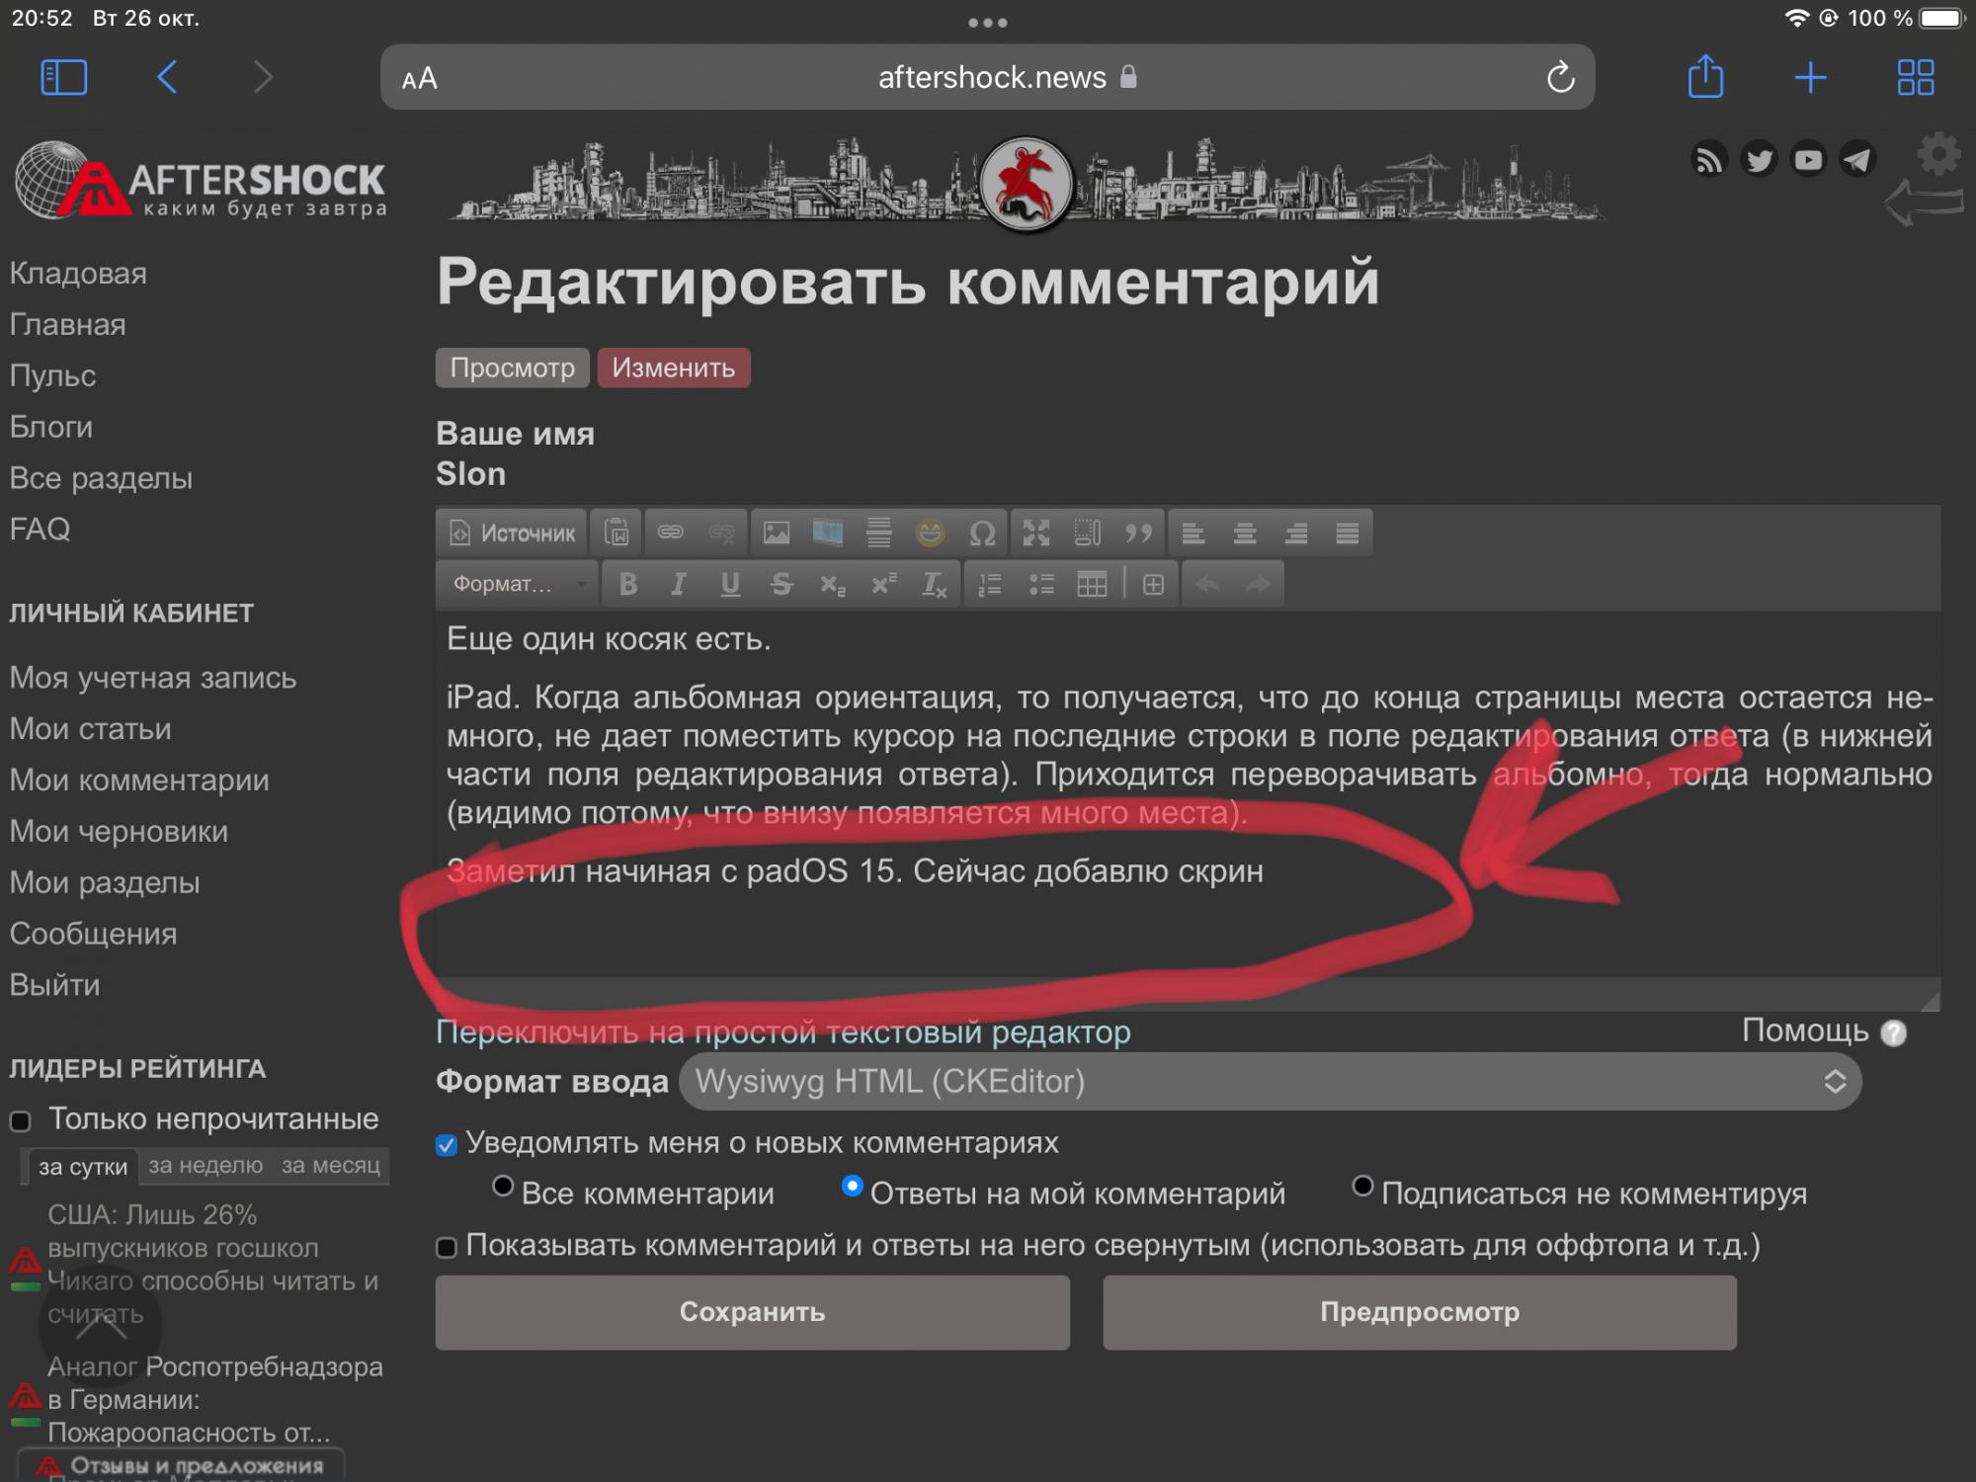The width and height of the screenshot is (1976, 1482).
Task: Insert image using picture icon
Action: tap(777, 534)
